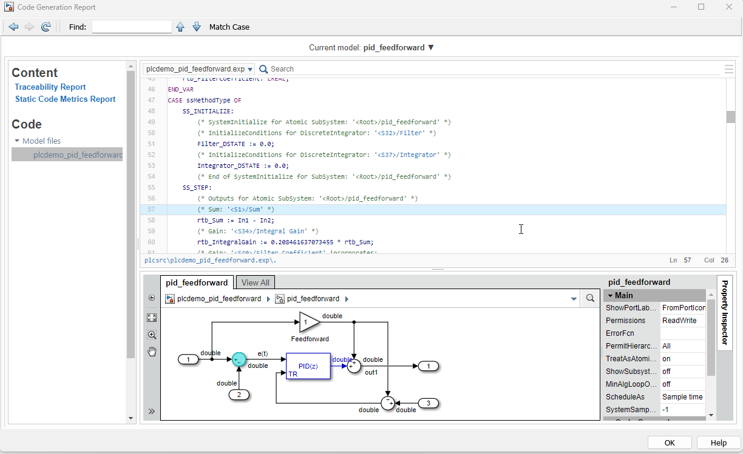Image resolution: width=743 pixels, height=454 pixels.
Task: Click the Back navigation arrow
Action: (13, 27)
